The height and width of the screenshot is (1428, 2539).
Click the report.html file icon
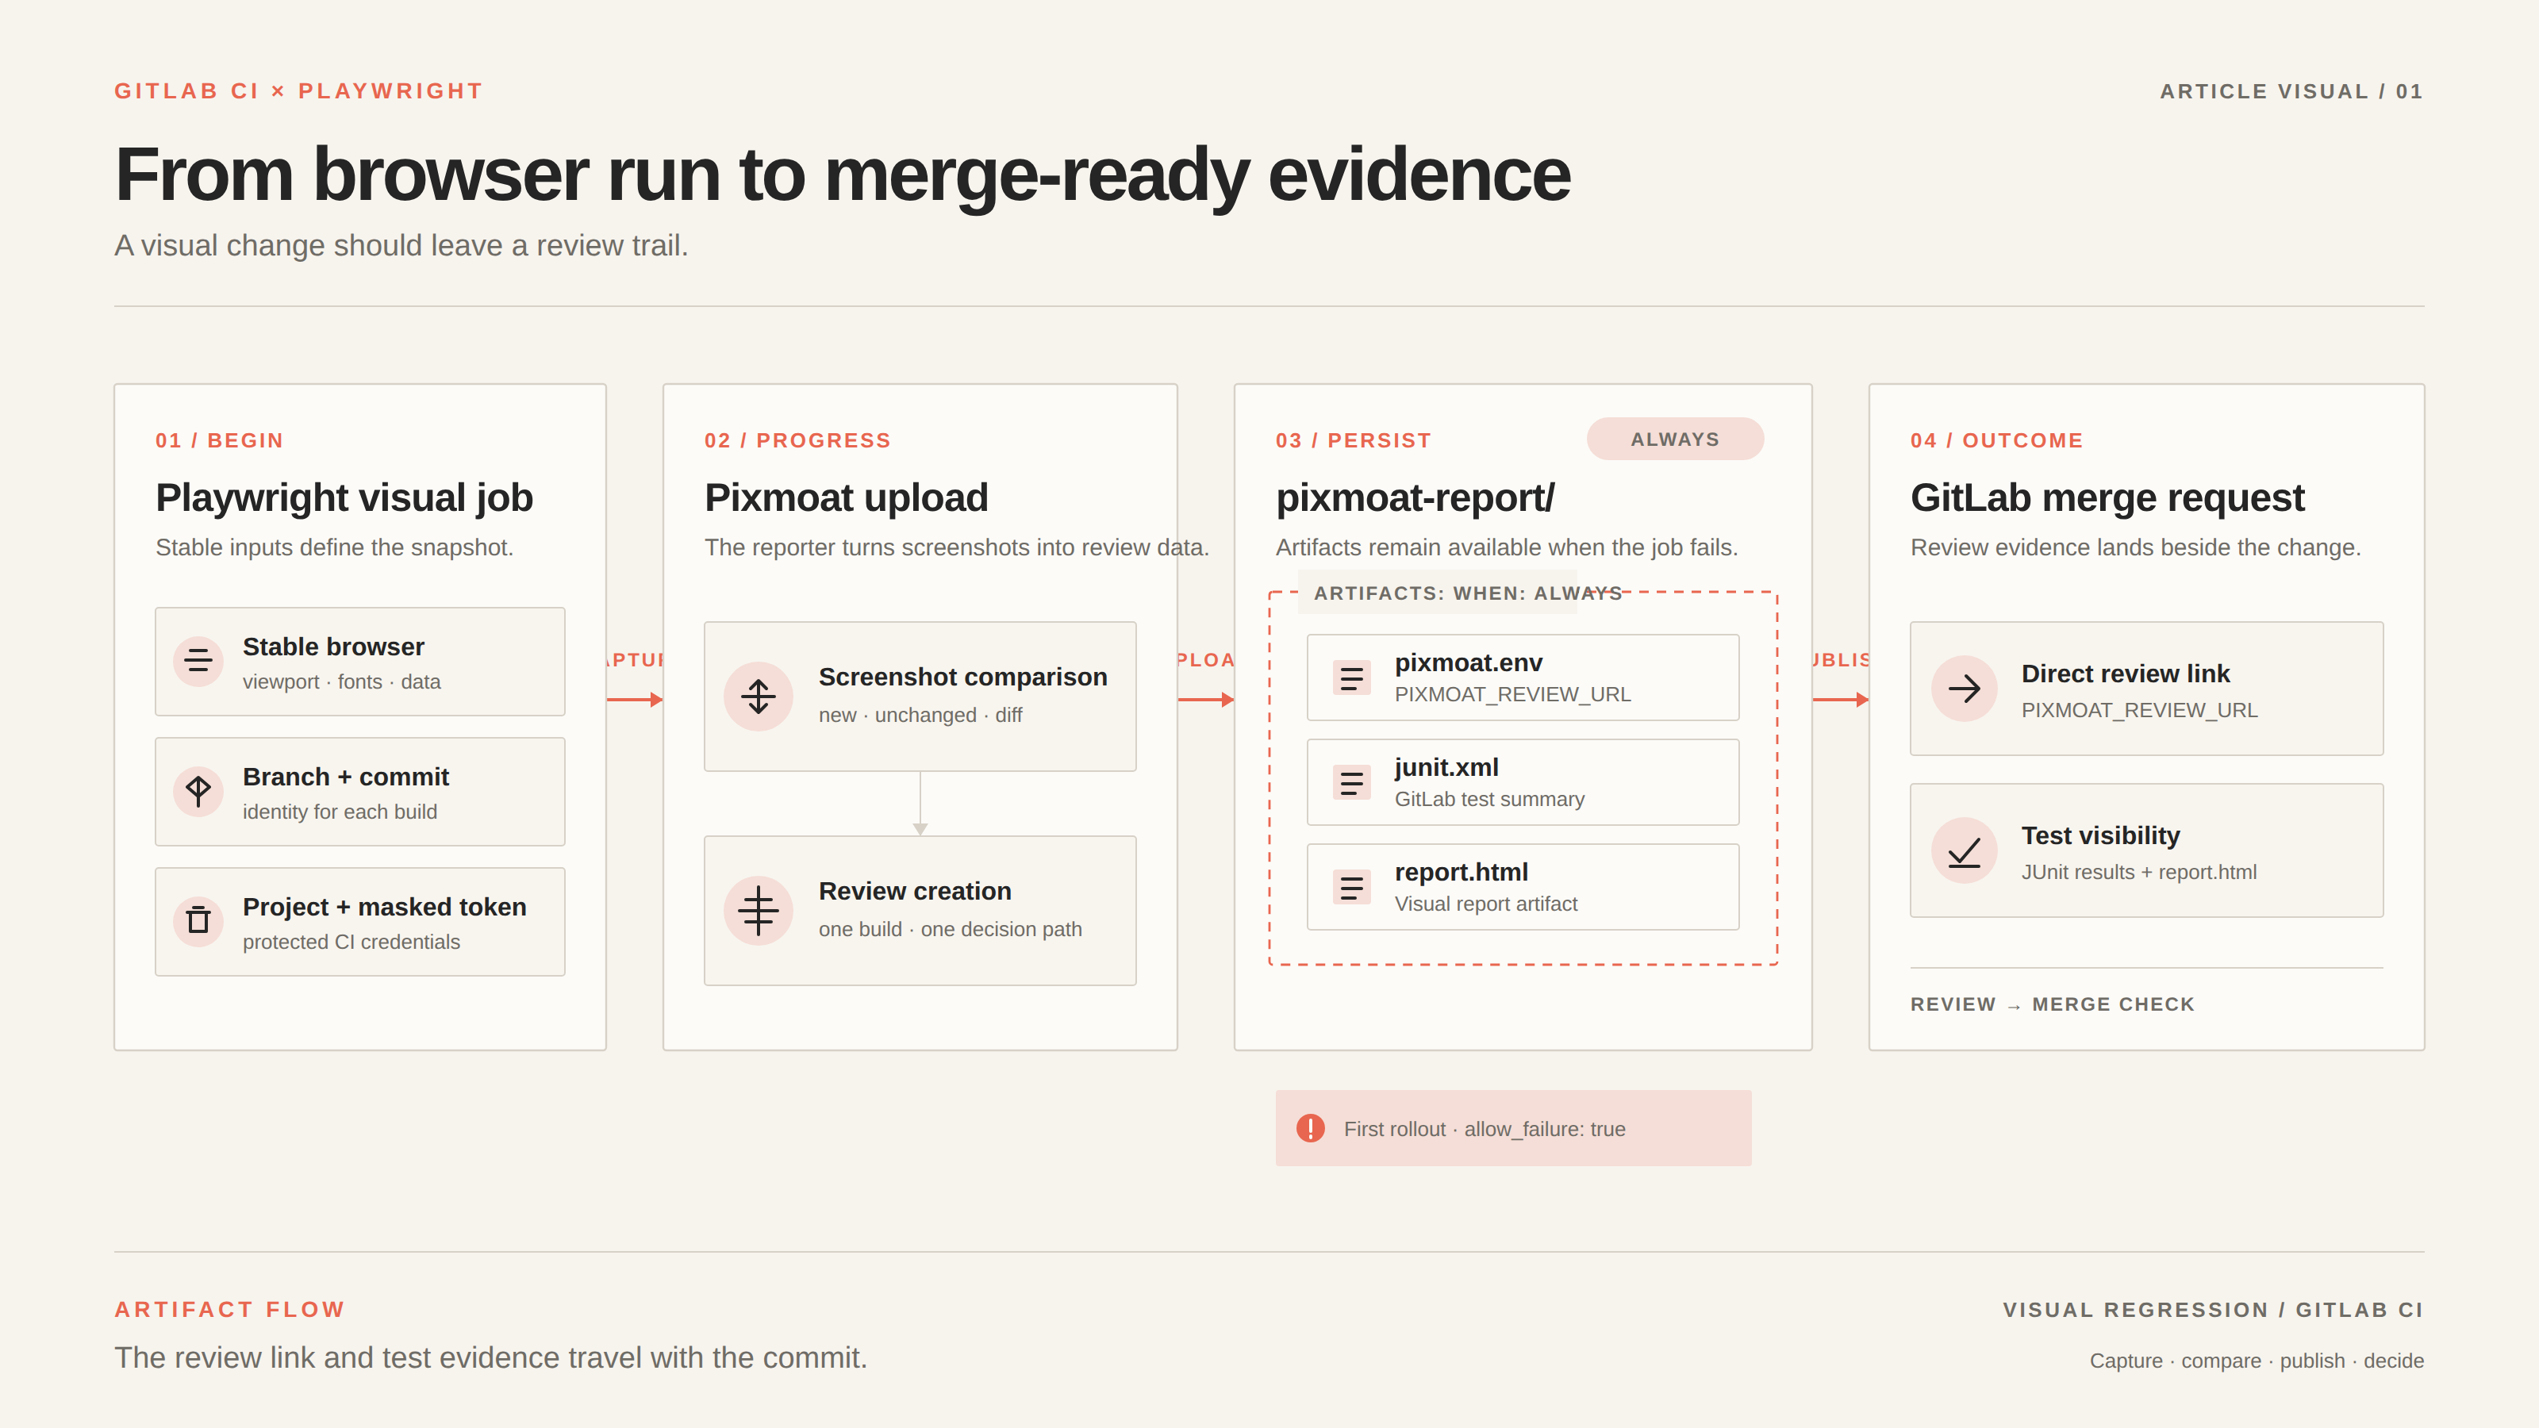(1351, 887)
